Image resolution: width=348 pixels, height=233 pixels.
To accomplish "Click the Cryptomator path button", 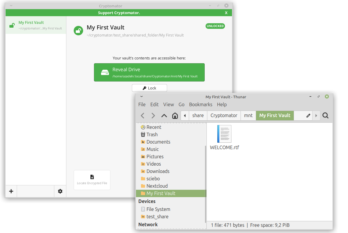I will click(224, 116).
